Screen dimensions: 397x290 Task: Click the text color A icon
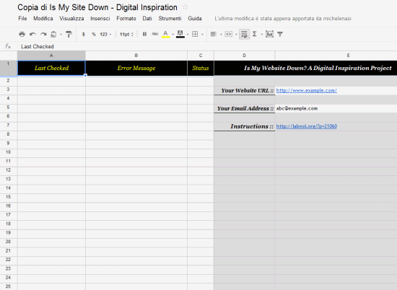pyautogui.click(x=165, y=34)
